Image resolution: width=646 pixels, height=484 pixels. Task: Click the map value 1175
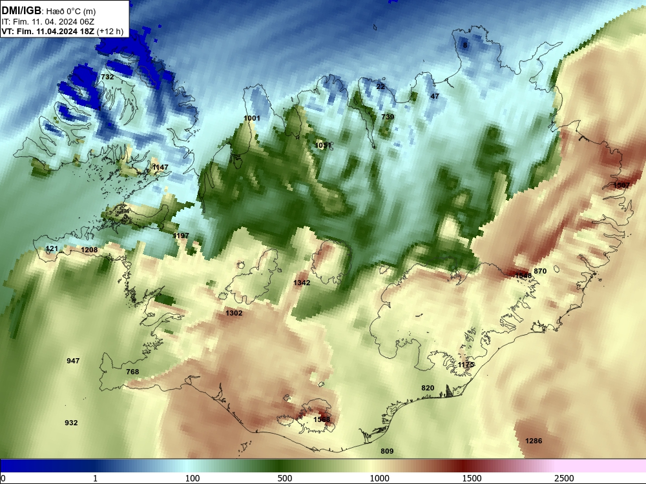466,365
